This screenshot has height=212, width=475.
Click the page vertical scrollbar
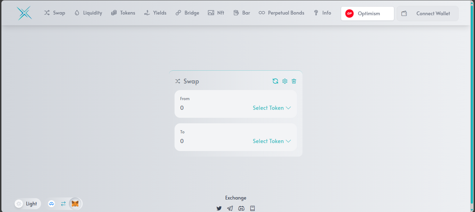(472, 104)
